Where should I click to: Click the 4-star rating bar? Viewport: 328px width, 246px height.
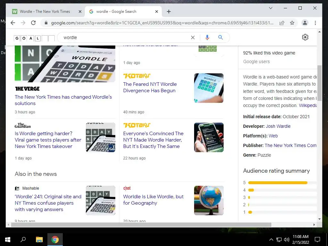coord(251,190)
